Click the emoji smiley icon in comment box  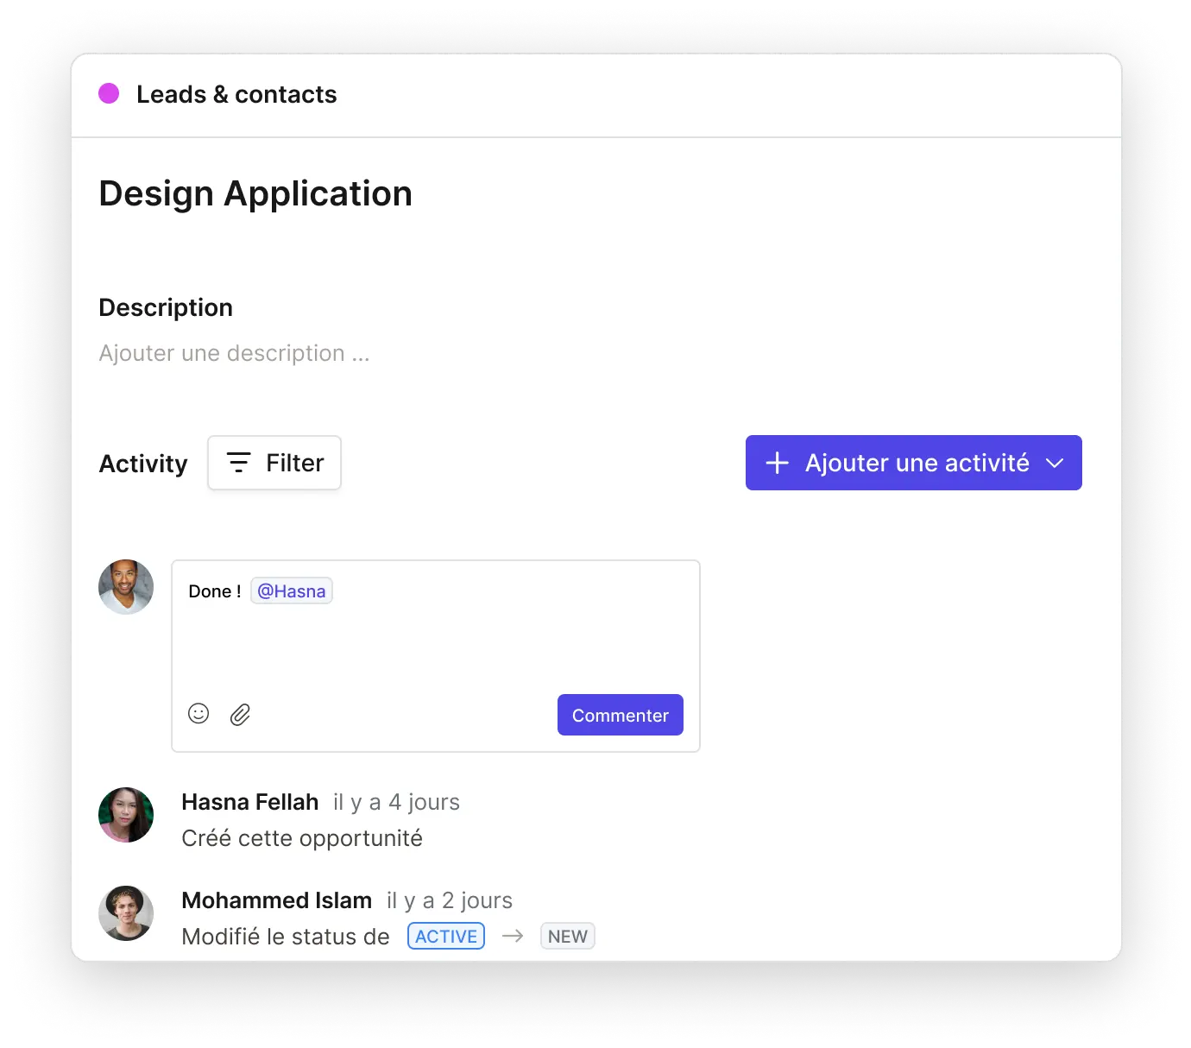pos(198,713)
